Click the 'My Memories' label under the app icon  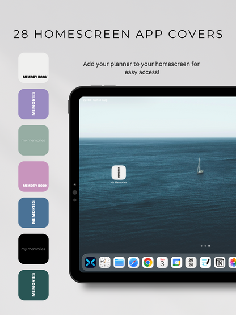click(119, 182)
